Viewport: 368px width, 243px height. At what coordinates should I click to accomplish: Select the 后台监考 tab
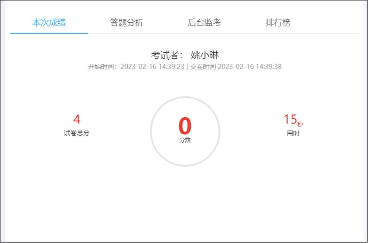pos(204,23)
